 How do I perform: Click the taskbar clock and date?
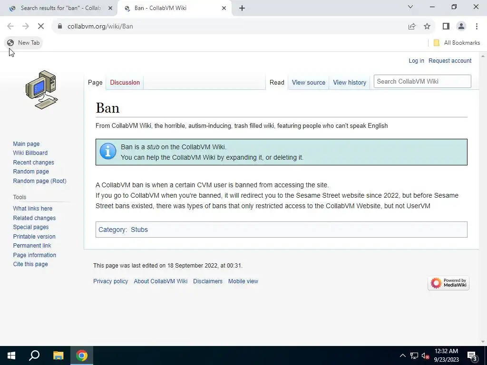(446, 355)
